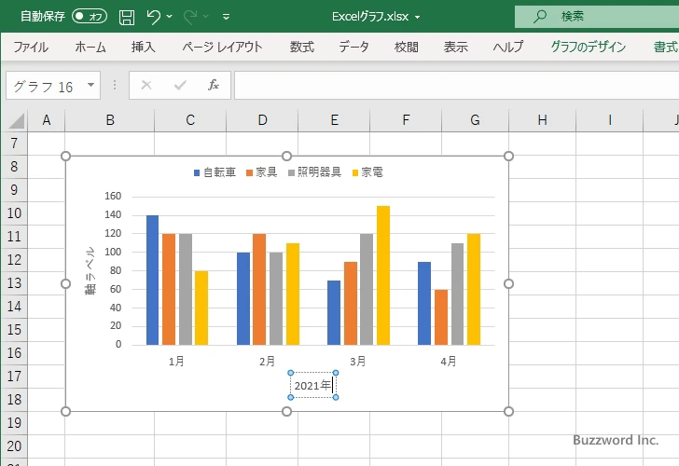The height and width of the screenshot is (466, 679).
Task: Select row 19 header
Action: [x=14, y=423]
